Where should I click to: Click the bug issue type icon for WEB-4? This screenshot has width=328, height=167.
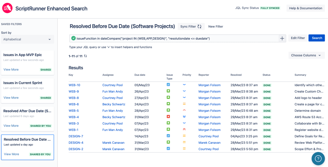tap(168, 117)
